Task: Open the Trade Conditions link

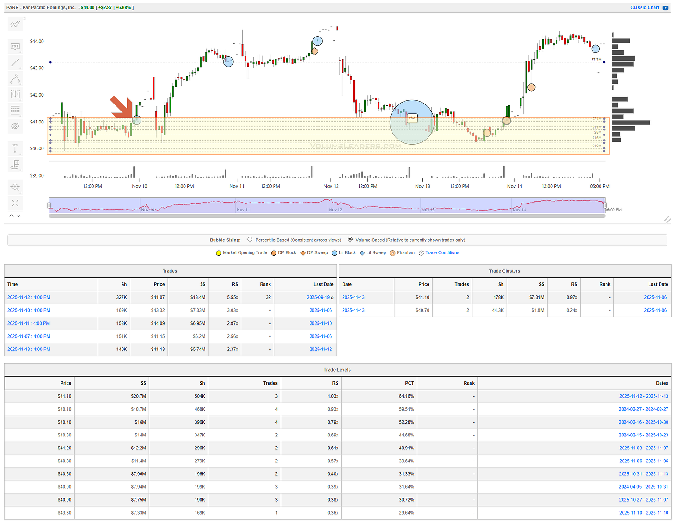Action: [x=442, y=252]
